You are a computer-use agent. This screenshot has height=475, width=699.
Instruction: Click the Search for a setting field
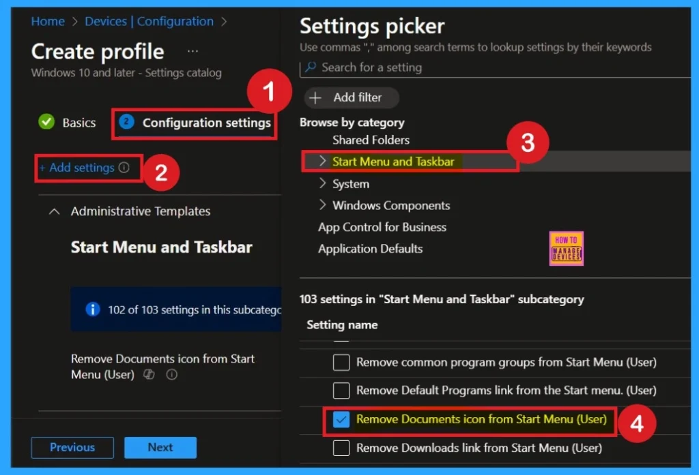click(x=410, y=67)
